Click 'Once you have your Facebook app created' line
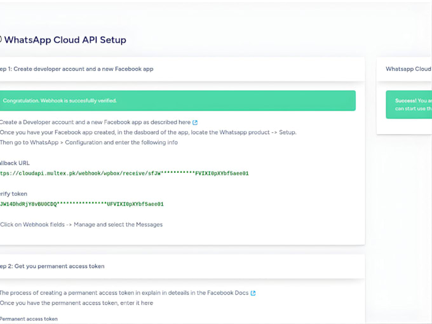The height and width of the screenshot is (324, 432). tap(148, 132)
